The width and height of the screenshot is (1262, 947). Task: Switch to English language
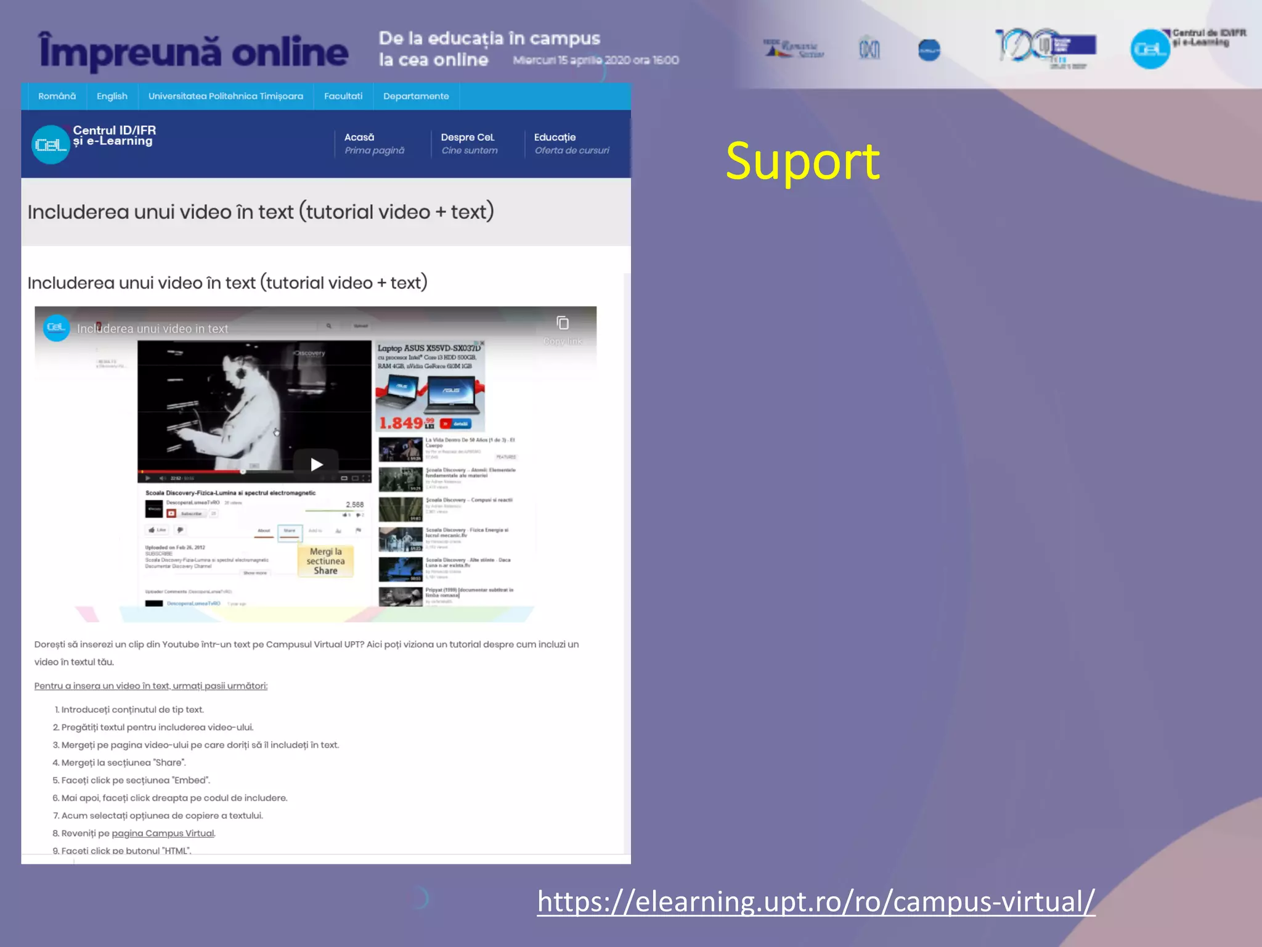[x=112, y=96]
